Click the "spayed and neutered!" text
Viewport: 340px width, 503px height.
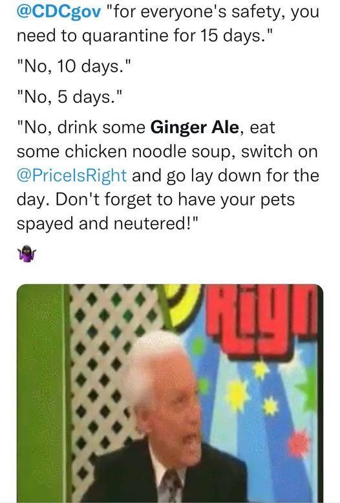[x=108, y=224]
